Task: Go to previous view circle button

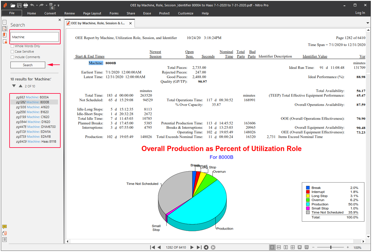Action: tap(206, 247)
